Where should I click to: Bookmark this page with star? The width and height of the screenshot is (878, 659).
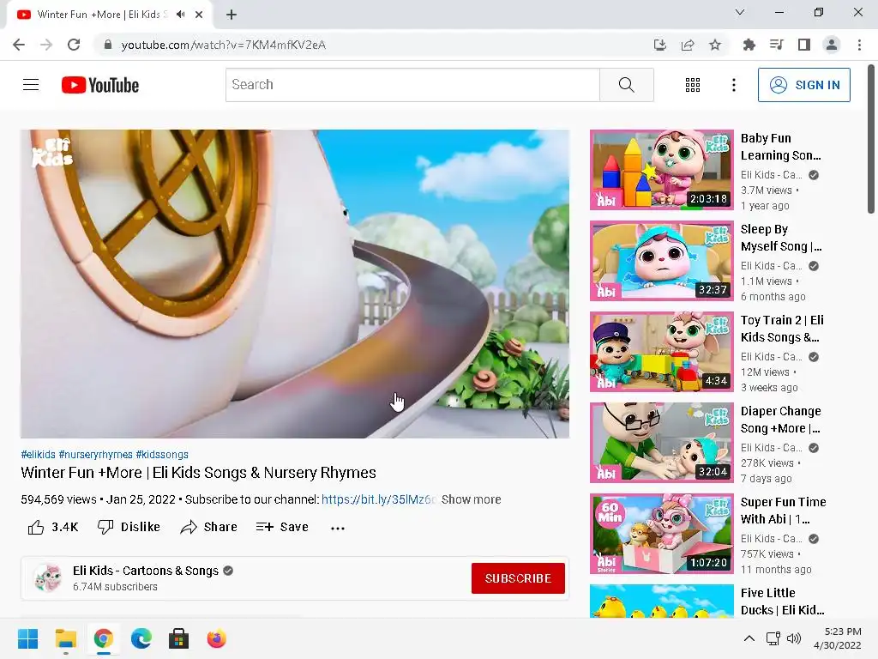pyautogui.click(x=715, y=45)
